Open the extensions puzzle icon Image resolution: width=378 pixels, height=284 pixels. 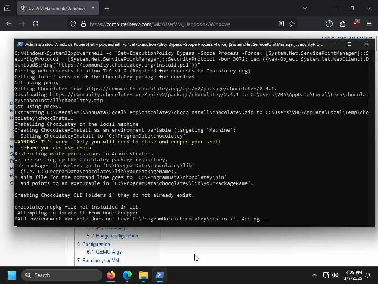click(343, 24)
